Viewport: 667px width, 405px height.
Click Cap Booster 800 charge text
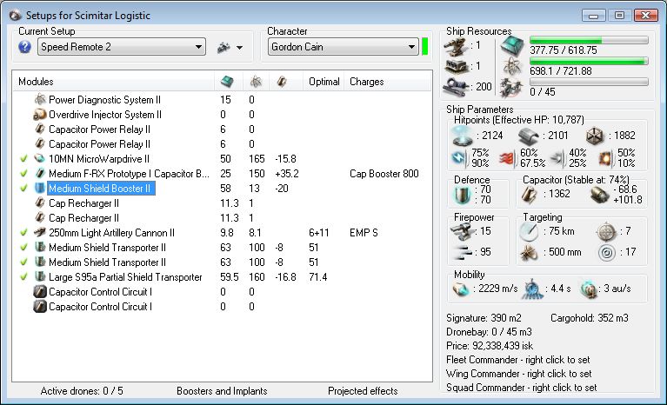(x=384, y=174)
